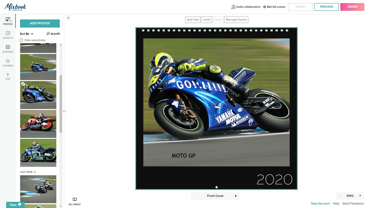Zoom in using the plus control
Screen dimensions: 369x208
pyautogui.click(x=361, y=196)
